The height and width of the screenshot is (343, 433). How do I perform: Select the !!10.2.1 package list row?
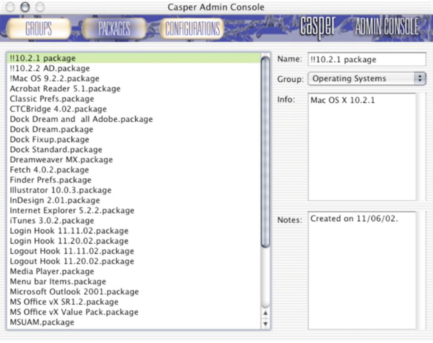coord(134,58)
